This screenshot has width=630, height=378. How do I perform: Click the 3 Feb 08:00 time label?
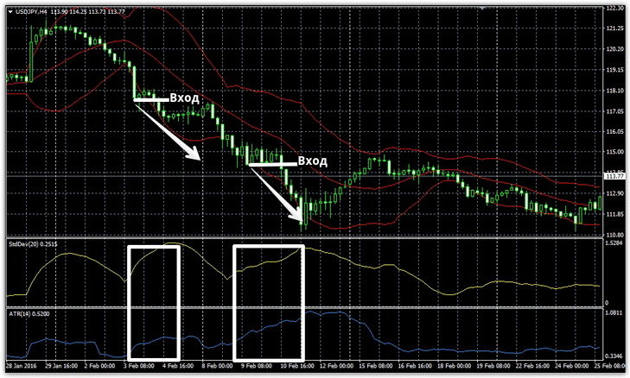point(140,366)
